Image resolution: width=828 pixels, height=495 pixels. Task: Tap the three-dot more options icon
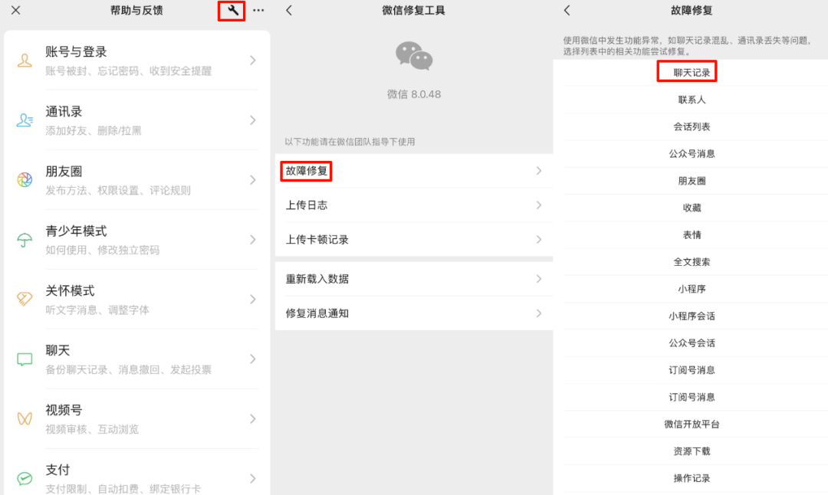pos(258,10)
